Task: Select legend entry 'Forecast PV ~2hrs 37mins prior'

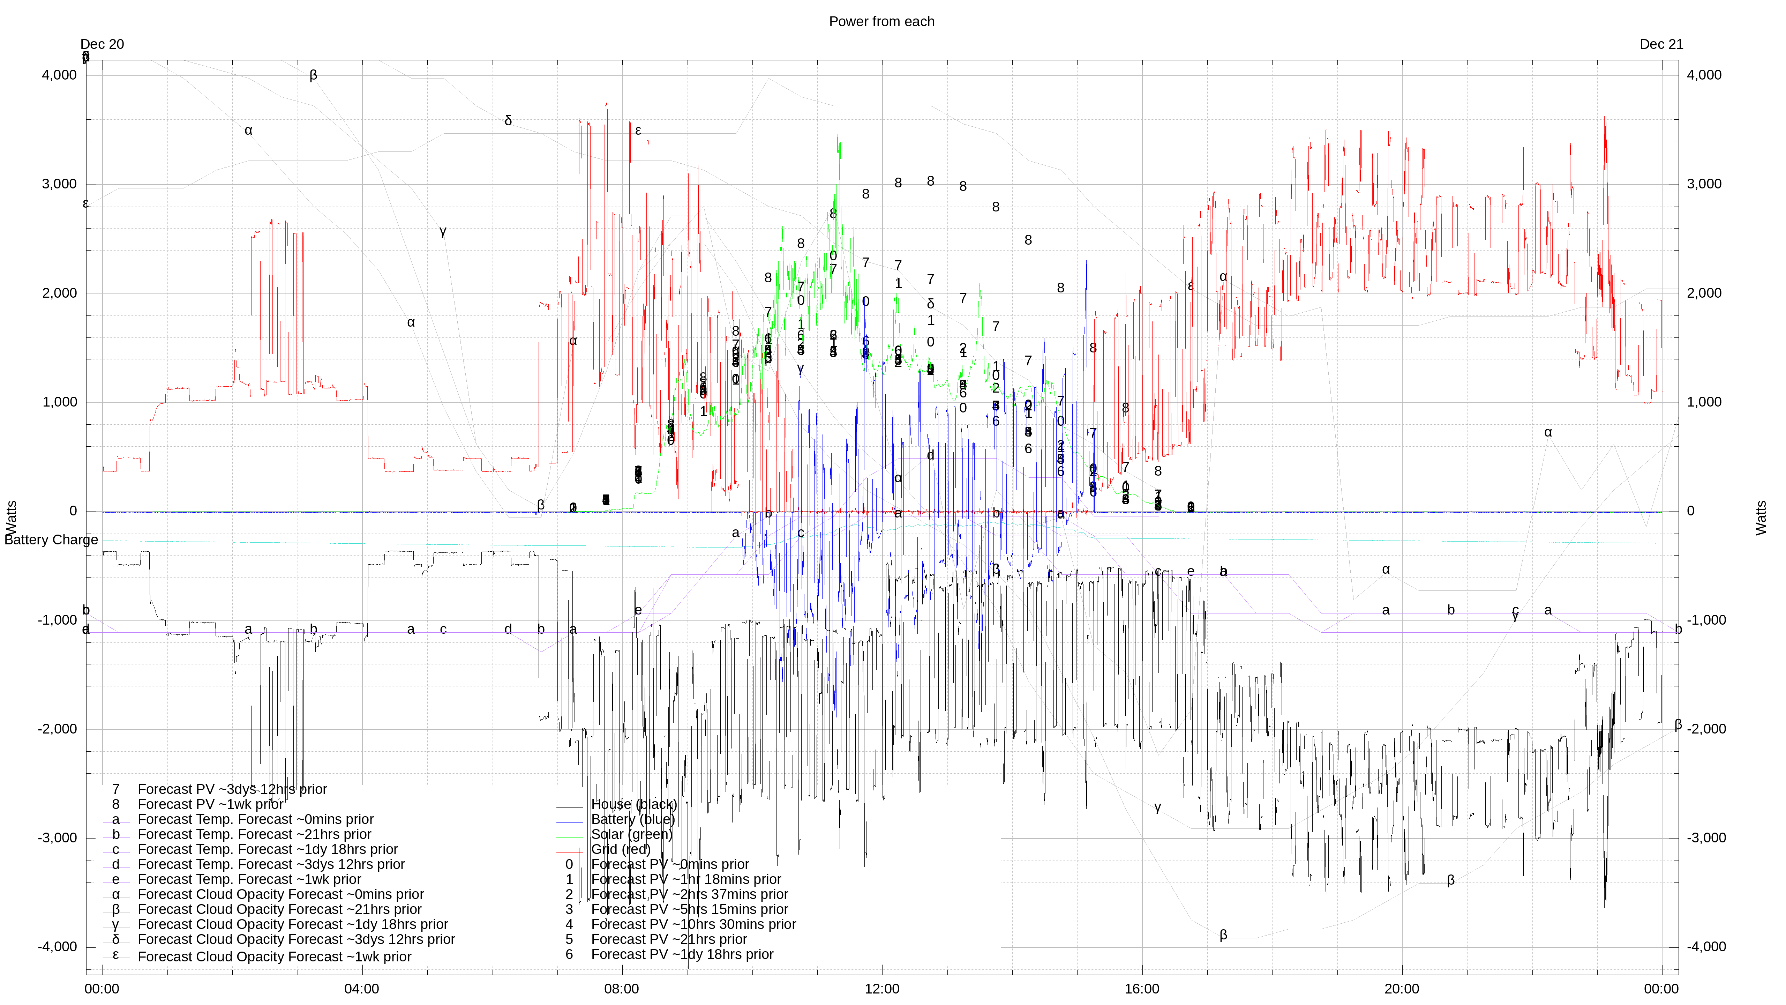Action: 689,895
